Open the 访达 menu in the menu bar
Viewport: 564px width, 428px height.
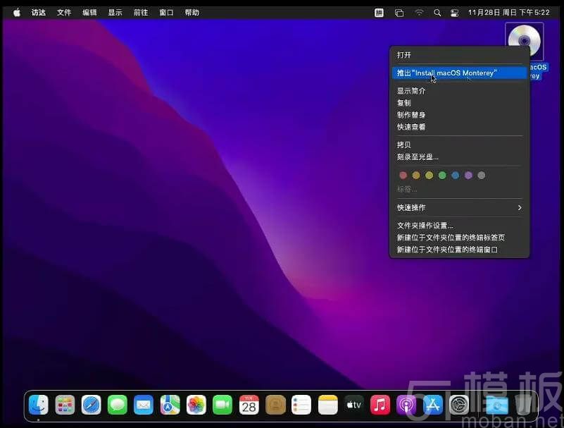click(38, 12)
